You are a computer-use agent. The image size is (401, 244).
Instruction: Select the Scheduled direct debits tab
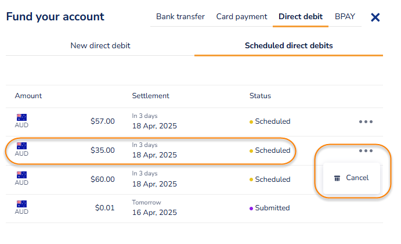point(288,45)
